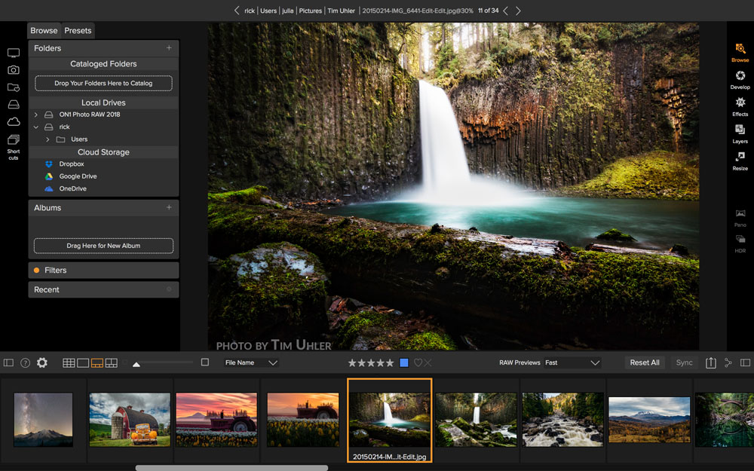The height and width of the screenshot is (471, 754).
Task: Switch to grid view layout
Action: 69,362
